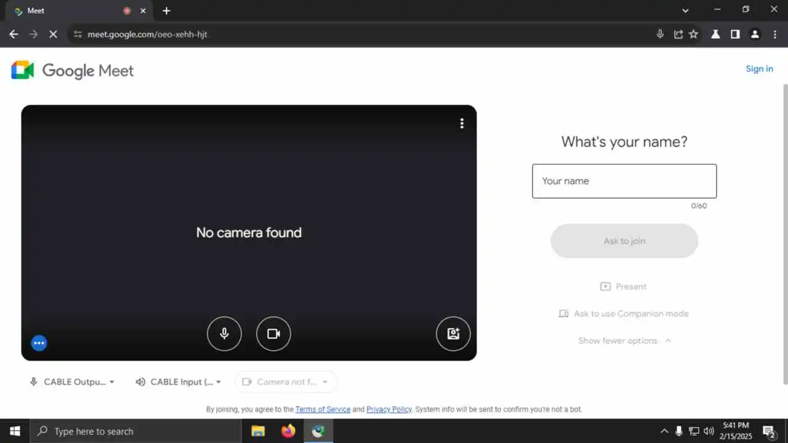Image resolution: width=788 pixels, height=443 pixels.
Task: Click microphone permission icon in address bar
Action: pyautogui.click(x=660, y=34)
